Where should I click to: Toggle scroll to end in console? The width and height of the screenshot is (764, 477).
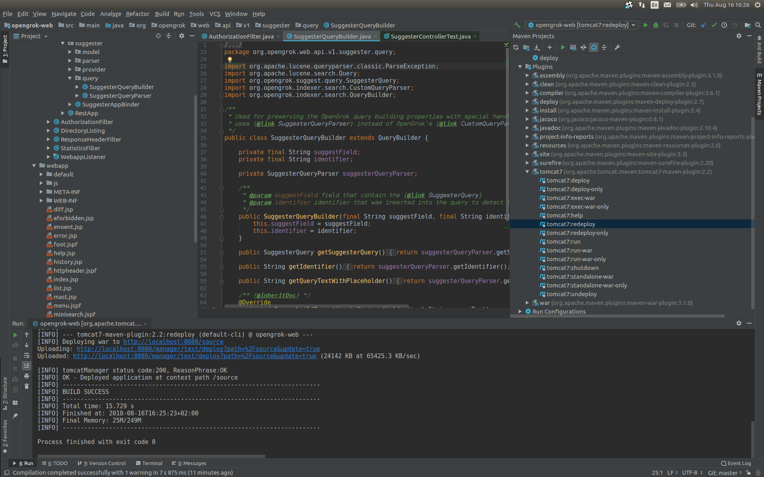(27, 365)
